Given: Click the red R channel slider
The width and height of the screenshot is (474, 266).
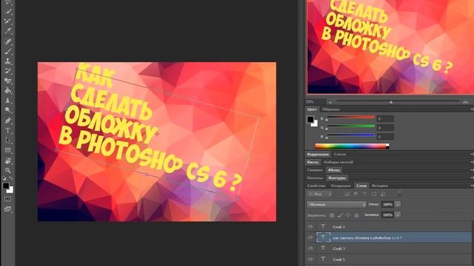Looking at the screenshot, I should click(x=350, y=117).
